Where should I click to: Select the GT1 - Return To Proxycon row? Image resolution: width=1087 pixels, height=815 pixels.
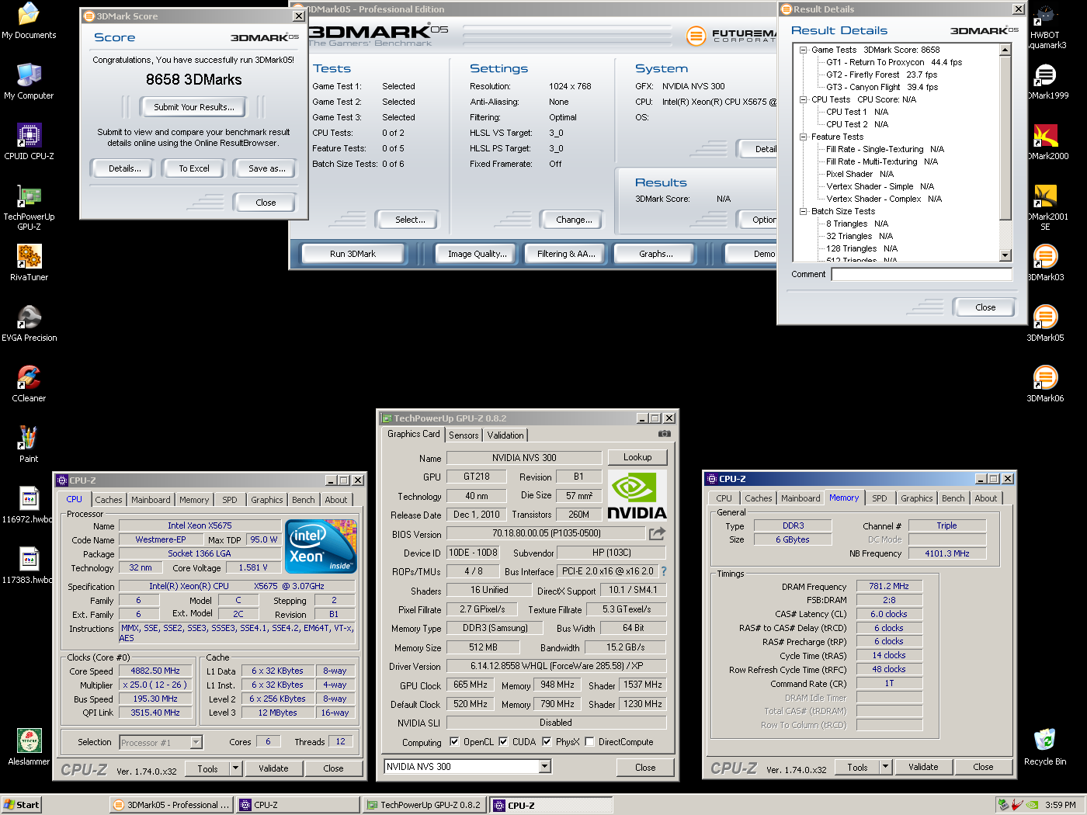[894, 62]
